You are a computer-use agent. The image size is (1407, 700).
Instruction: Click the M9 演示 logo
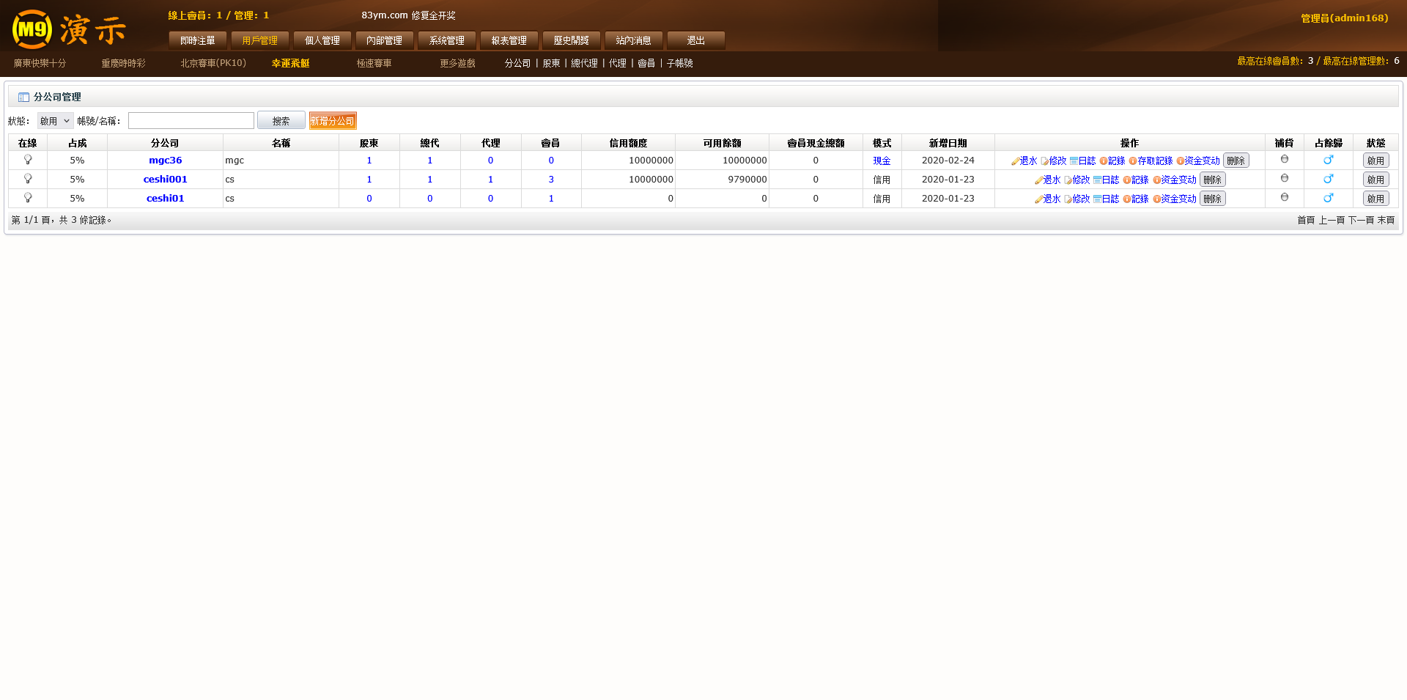click(70, 30)
